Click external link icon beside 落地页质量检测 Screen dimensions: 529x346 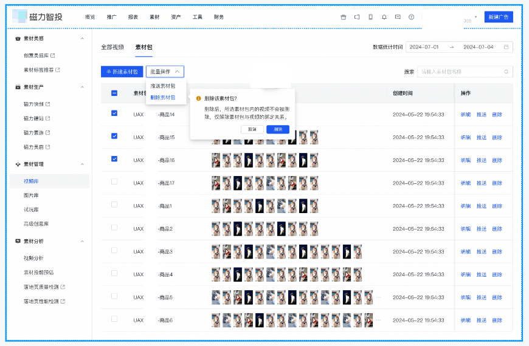click(x=63, y=287)
